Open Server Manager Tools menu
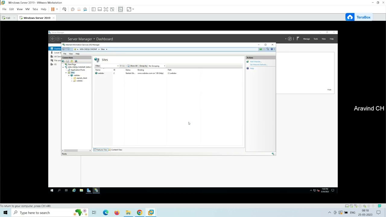Image resolution: width=386 pixels, height=217 pixels. (315, 39)
